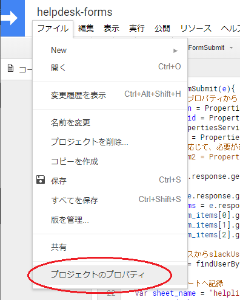
Task: Open the FormSubmit function dropdown
Action: pos(210,48)
